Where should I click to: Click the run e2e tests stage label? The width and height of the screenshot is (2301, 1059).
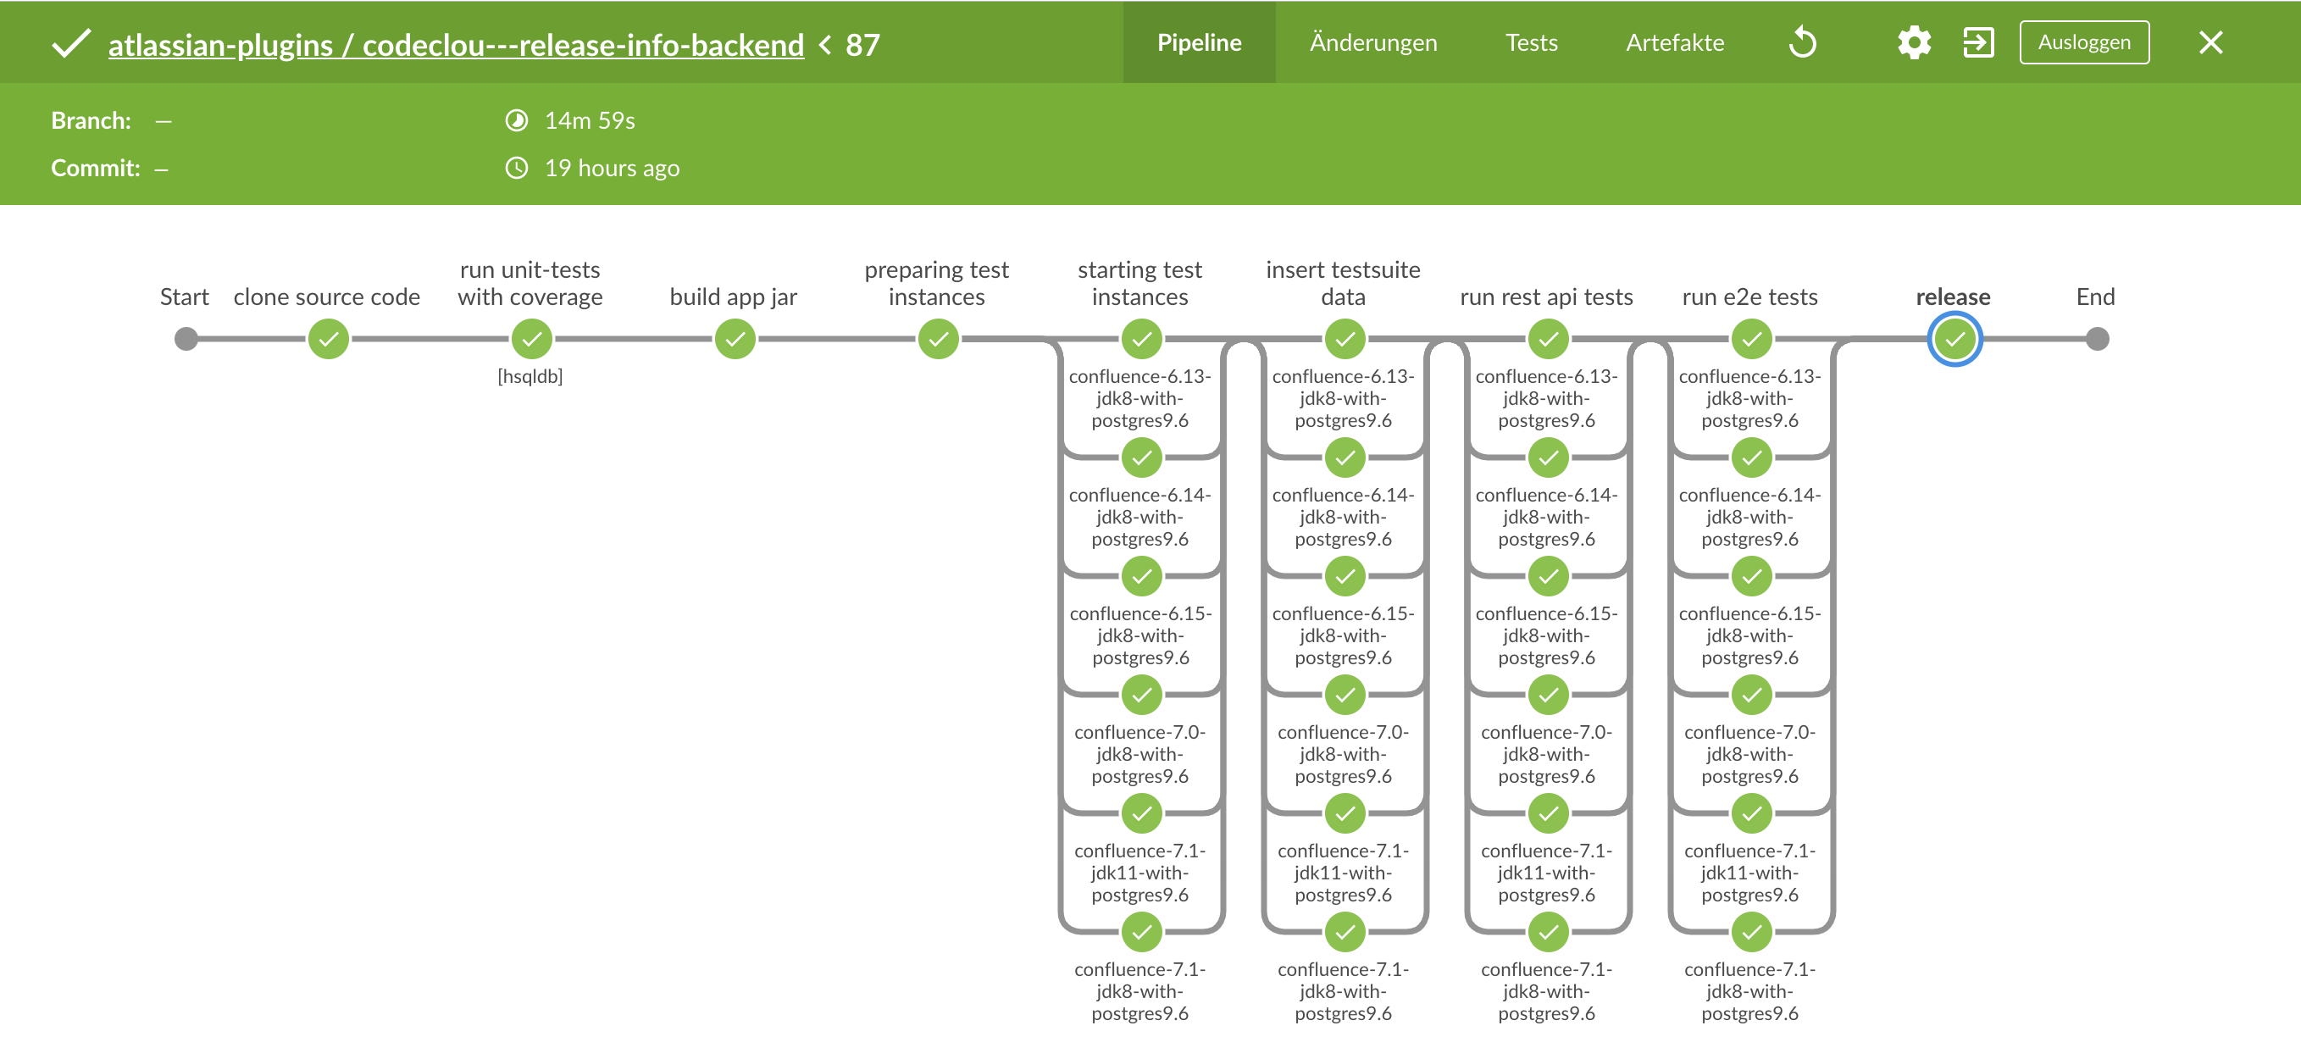pos(1749,297)
